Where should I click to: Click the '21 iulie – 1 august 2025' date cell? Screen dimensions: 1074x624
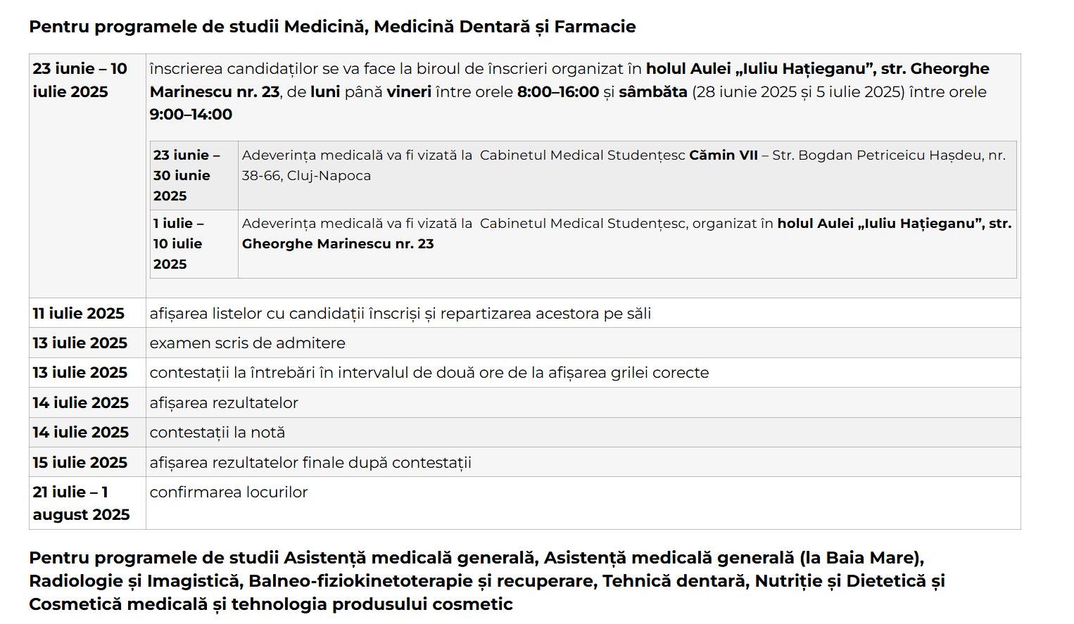(x=81, y=503)
